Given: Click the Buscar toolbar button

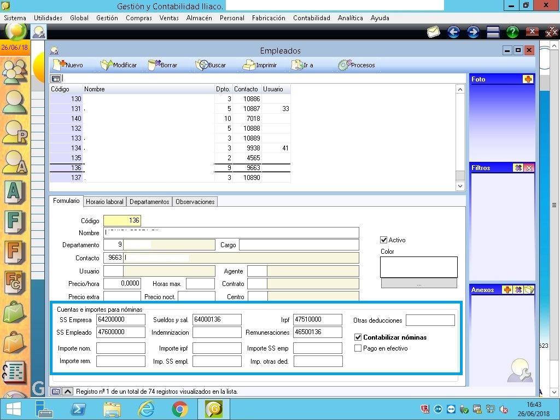Looking at the screenshot, I should click(x=211, y=65).
